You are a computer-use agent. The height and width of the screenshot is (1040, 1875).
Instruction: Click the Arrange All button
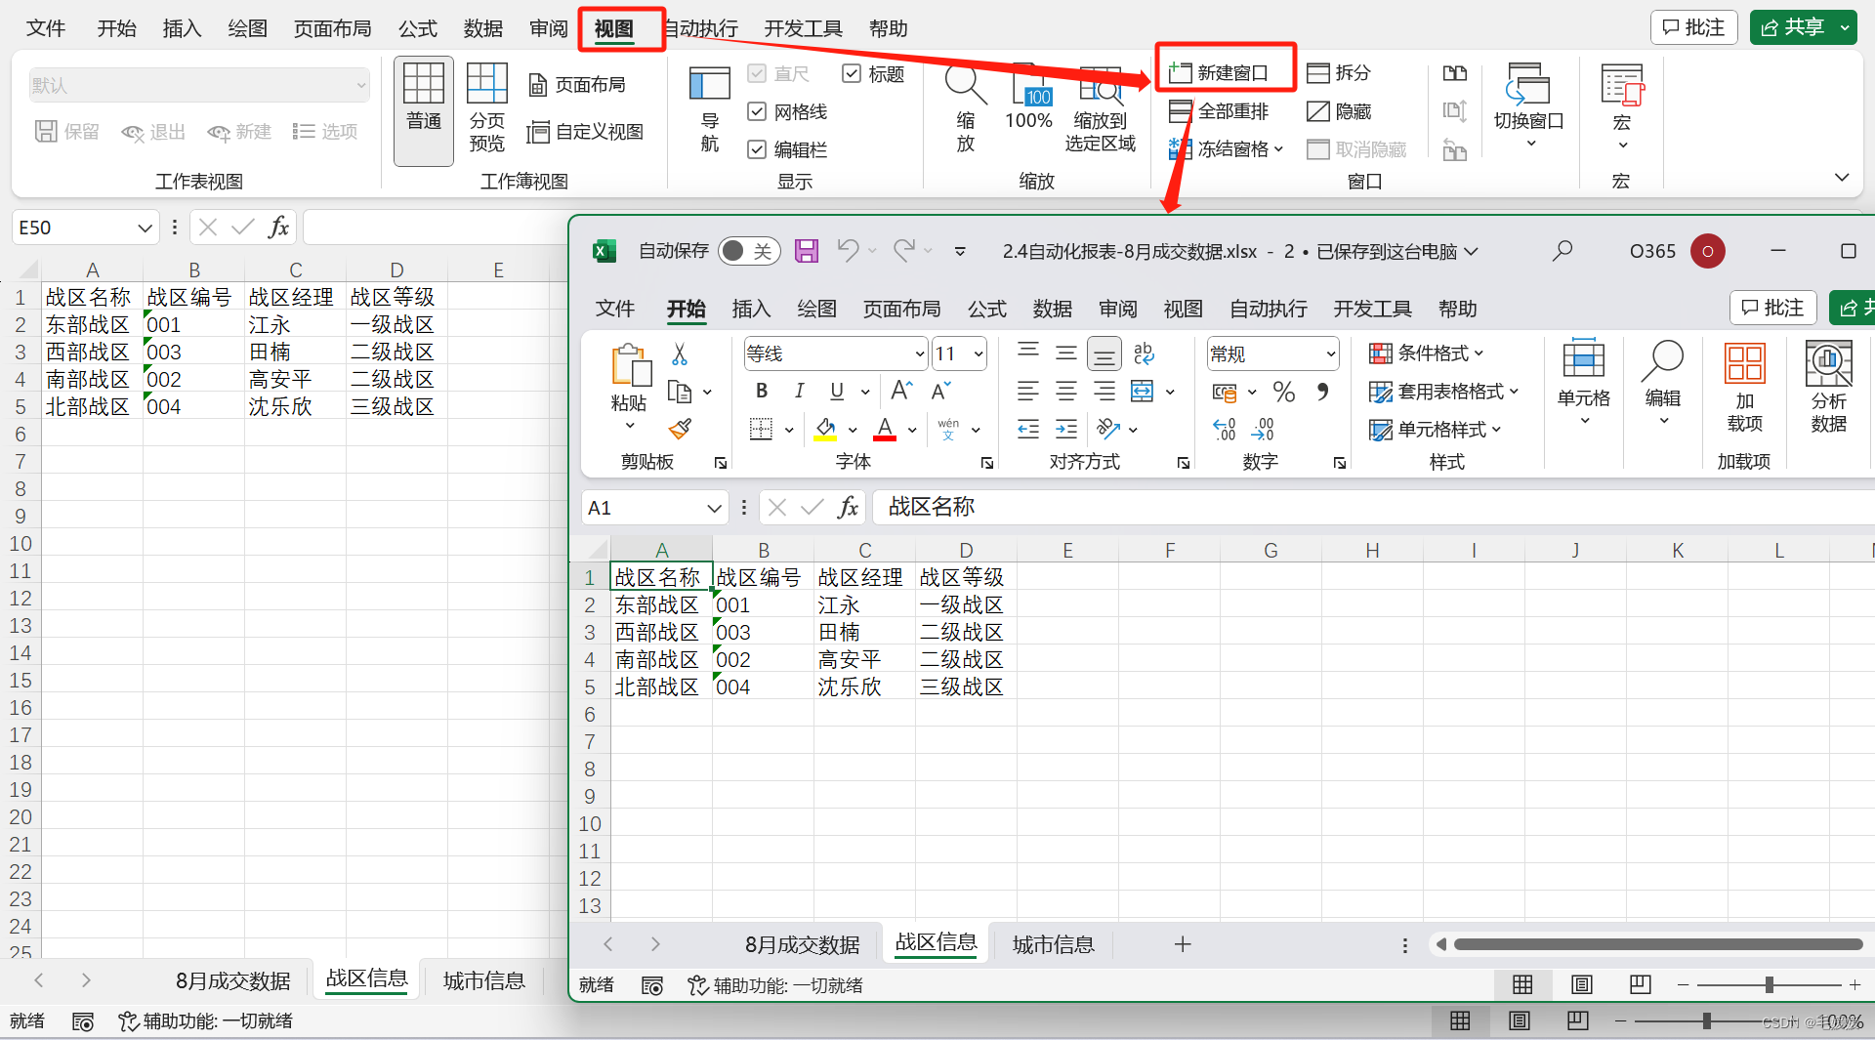1219,111
